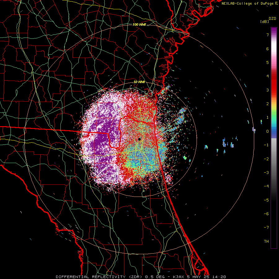Click the -6 value on the scale
The width and height of the screenshot is (279, 279).
coord(266,214)
